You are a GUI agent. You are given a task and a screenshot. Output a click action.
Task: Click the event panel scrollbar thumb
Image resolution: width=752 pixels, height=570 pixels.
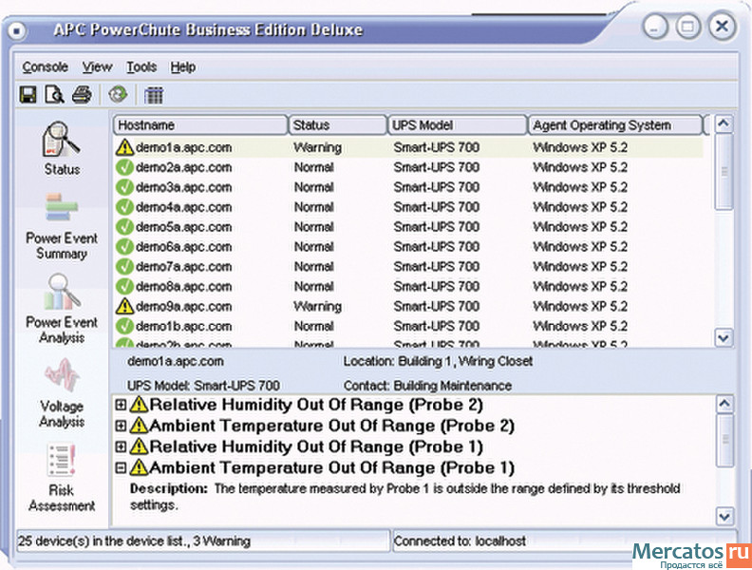pyautogui.click(x=724, y=440)
